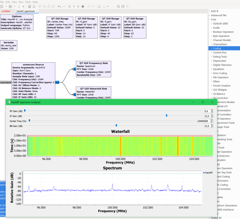
Task: Open the File menu
Action: (x=2, y=2)
